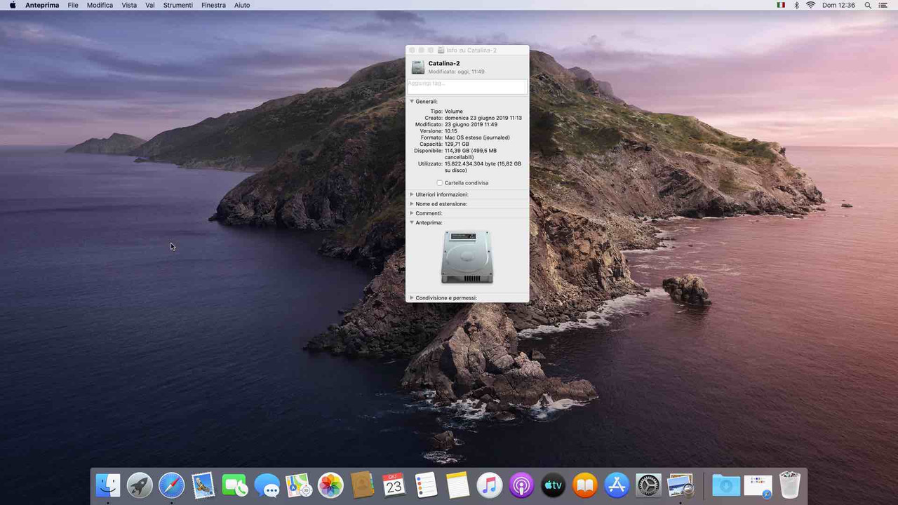
Task: Launch Safari from the Dock
Action: [171, 485]
